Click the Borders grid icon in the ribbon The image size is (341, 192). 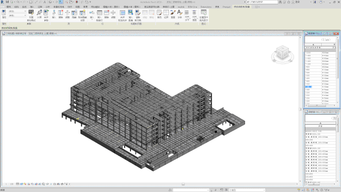(166, 13)
